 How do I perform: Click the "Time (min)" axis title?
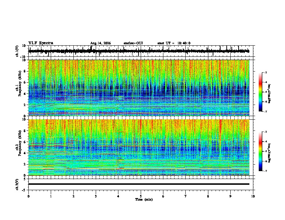click(x=144, y=200)
